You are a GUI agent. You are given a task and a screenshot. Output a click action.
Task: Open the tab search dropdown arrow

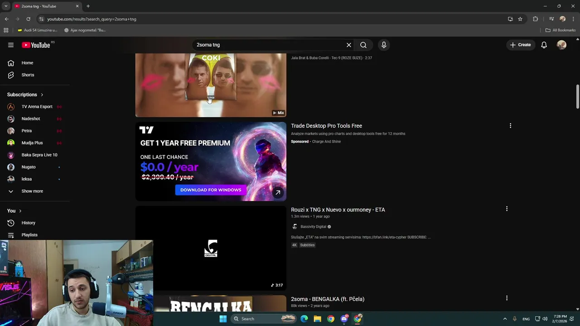click(6, 6)
